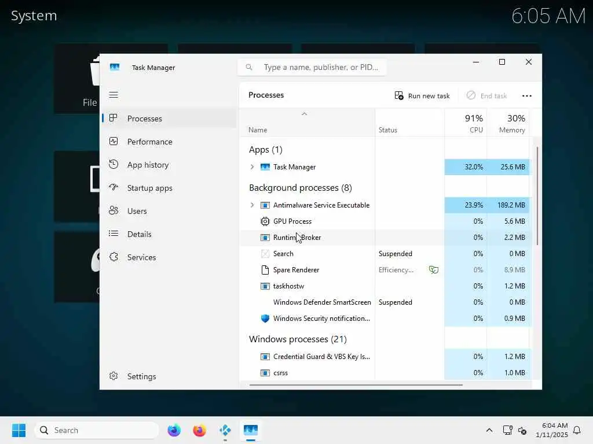Expand the Task Manager app entry
Image resolution: width=593 pixels, height=444 pixels.
tap(252, 167)
